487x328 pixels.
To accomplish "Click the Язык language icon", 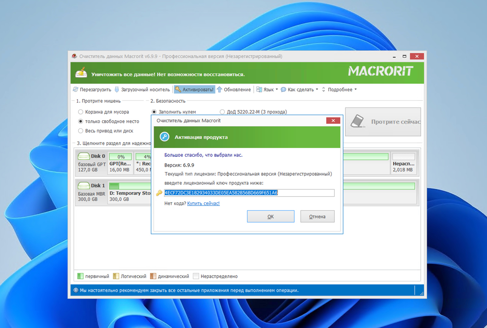I will pos(259,89).
